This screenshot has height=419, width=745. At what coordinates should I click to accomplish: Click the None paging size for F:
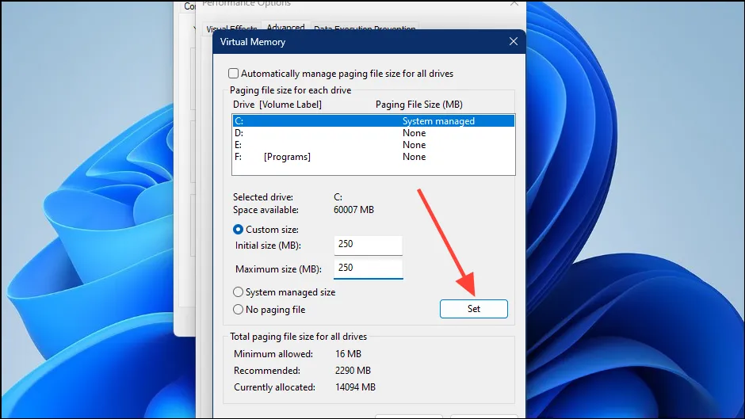(x=415, y=157)
